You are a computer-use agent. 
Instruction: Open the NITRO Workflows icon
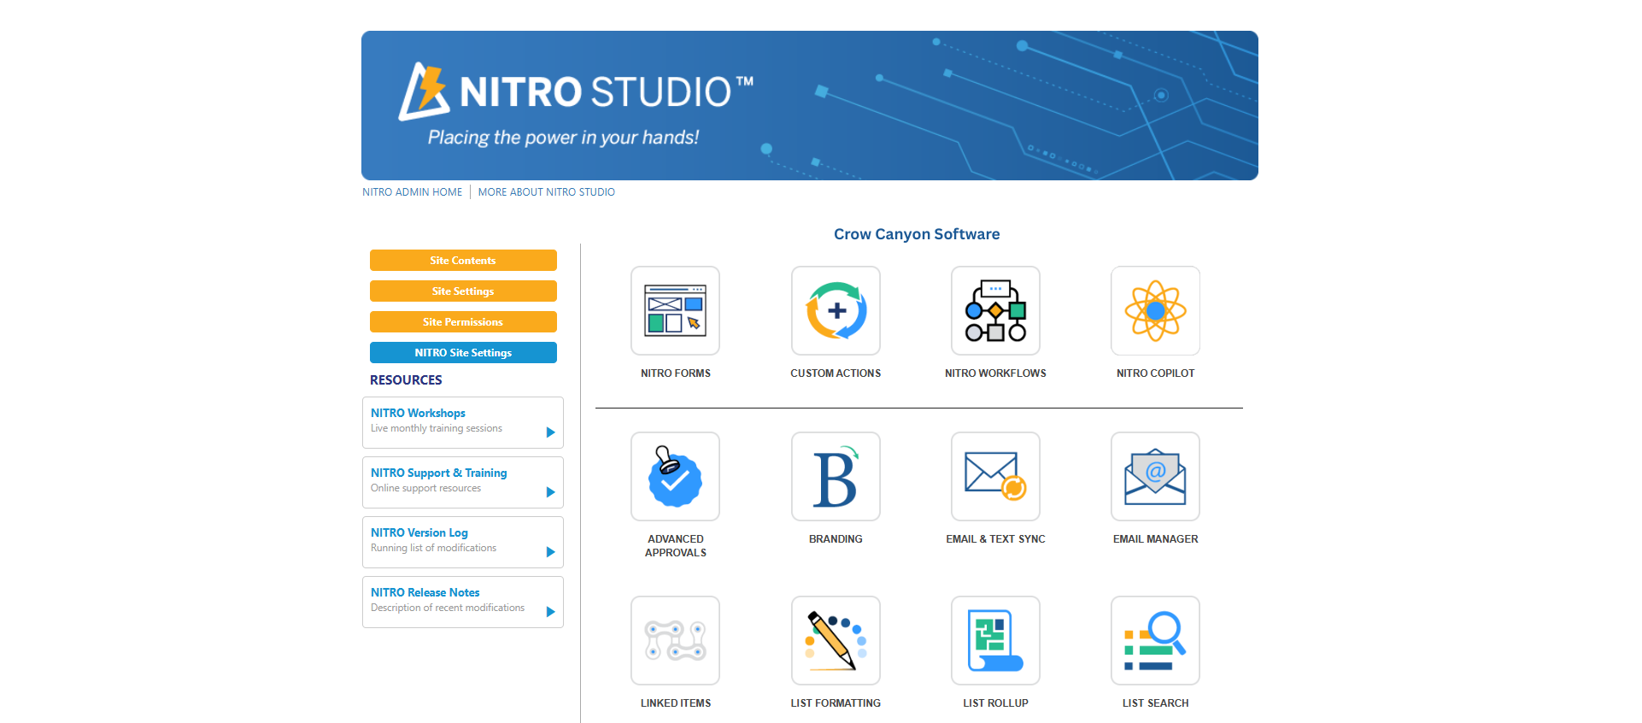[x=995, y=310]
